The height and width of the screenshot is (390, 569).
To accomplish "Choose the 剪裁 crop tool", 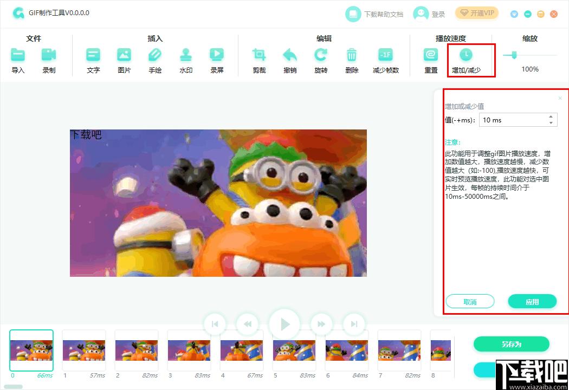I will point(259,55).
